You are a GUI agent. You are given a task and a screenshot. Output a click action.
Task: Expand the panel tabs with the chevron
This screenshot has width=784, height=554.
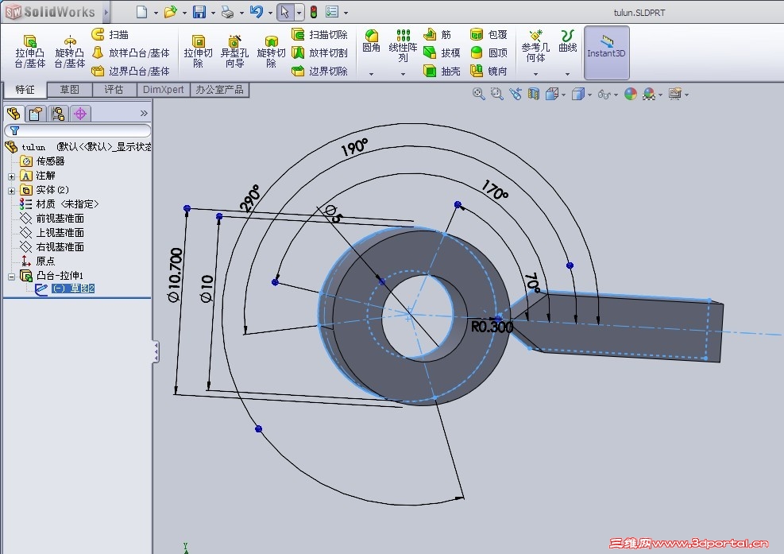[x=144, y=113]
